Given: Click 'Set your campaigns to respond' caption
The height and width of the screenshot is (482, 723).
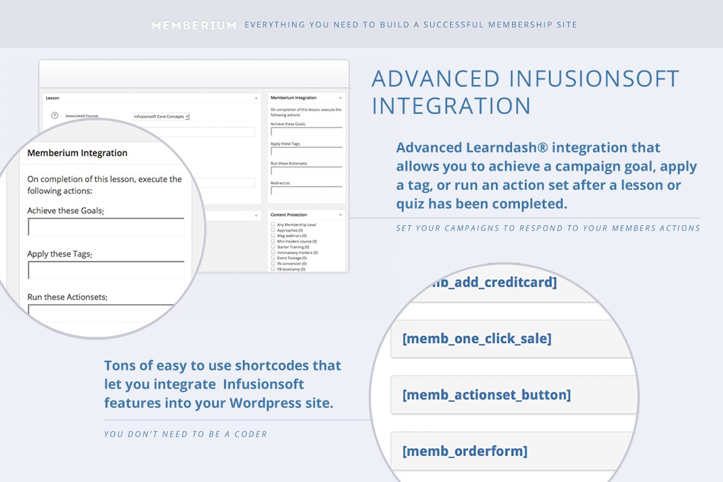Looking at the screenshot, I should click(x=548, y=228).
